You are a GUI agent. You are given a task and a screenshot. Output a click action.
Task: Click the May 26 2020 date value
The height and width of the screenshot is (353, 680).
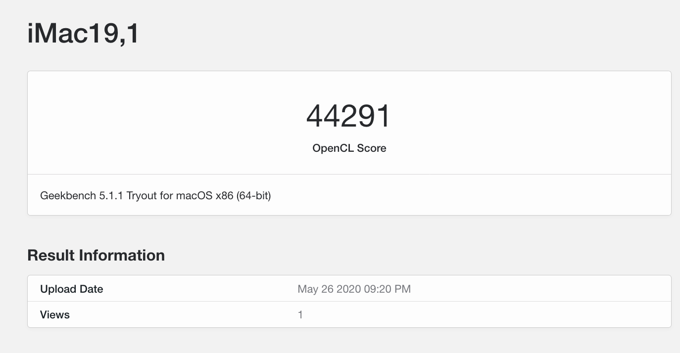[x=329, y=289]
